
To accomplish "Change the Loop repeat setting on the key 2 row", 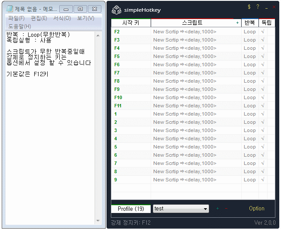I will pos(250,122).
